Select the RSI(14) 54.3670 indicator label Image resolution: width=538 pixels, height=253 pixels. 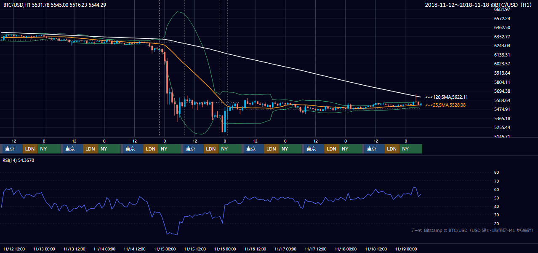click(x=19, y=160)
